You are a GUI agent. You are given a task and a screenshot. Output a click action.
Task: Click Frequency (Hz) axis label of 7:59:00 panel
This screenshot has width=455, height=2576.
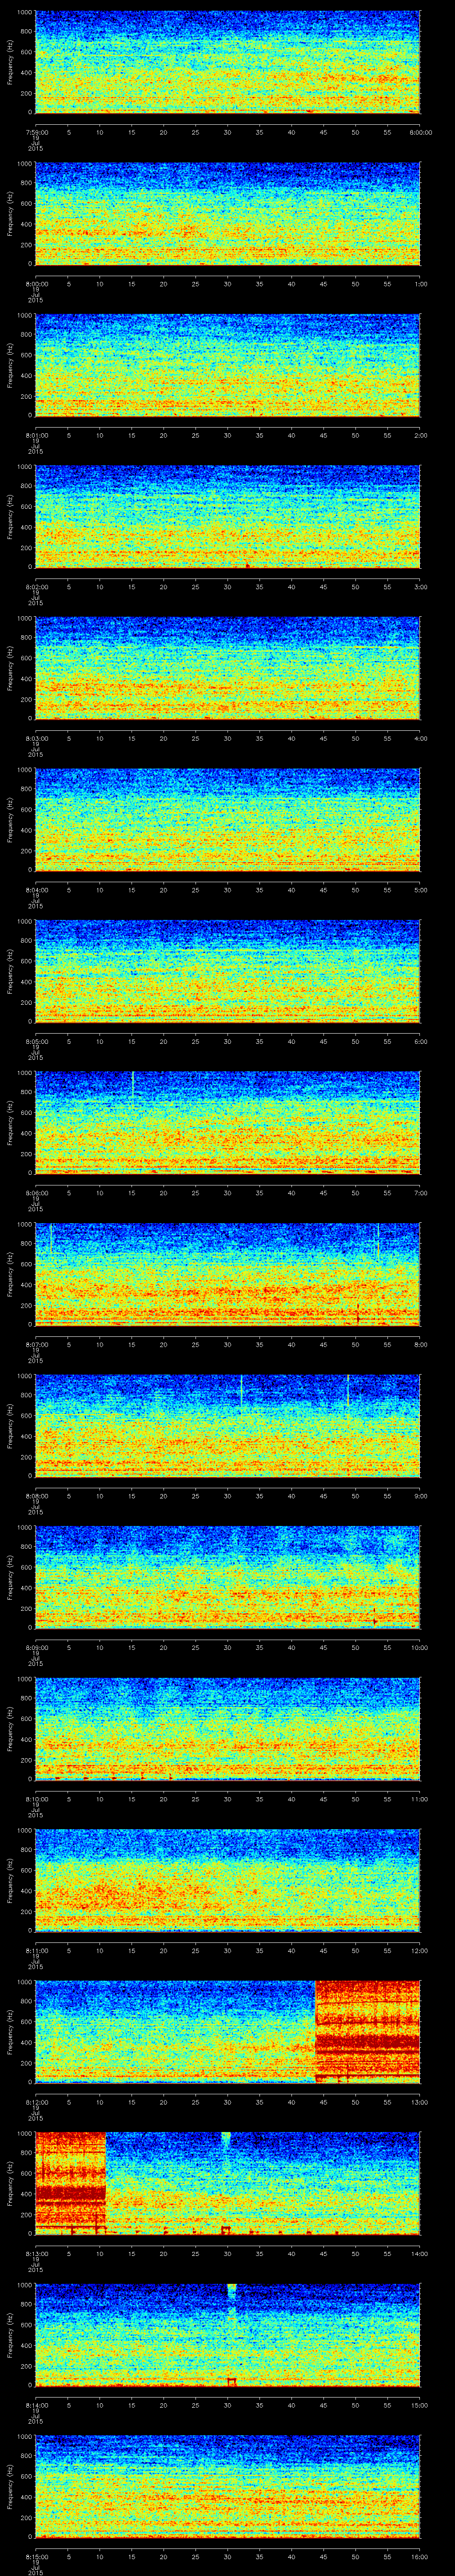point(10,62)
